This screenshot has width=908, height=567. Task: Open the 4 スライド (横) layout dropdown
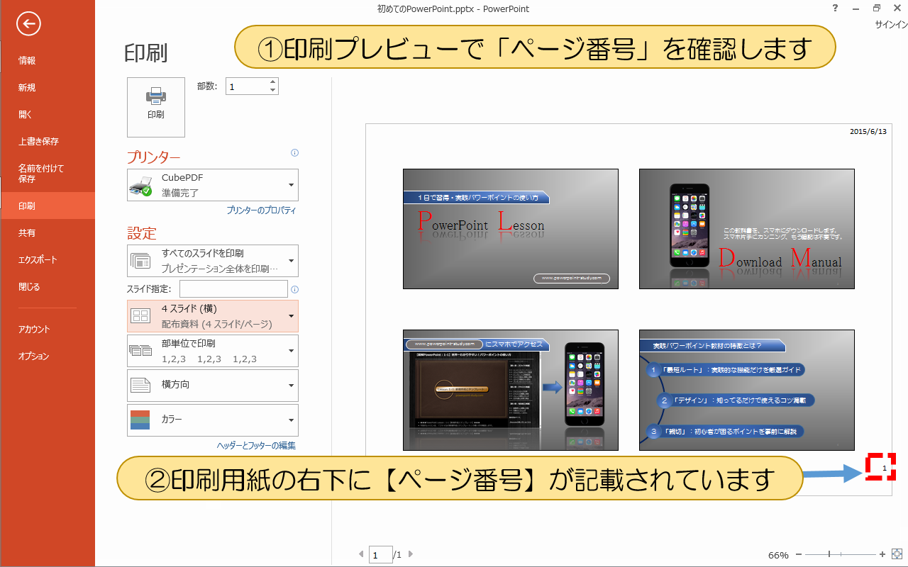[213, 316]
